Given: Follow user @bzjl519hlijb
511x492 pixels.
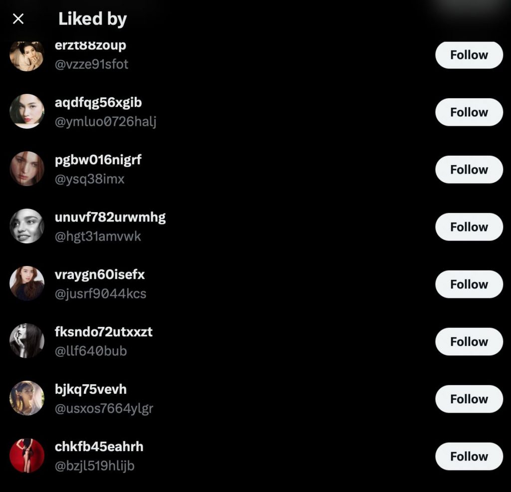Looking at the screenshot, I should pos(469,457).
